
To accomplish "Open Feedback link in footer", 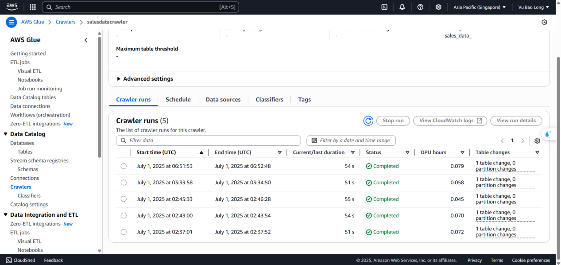I will click(54, 260).
